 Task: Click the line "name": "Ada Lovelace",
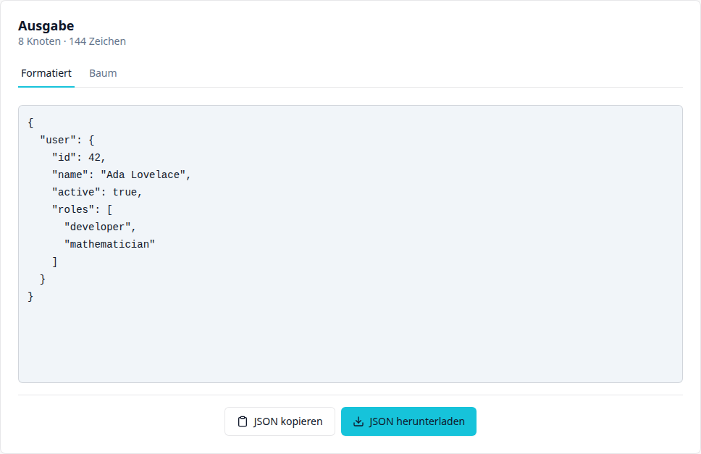(x=122, y=175)
